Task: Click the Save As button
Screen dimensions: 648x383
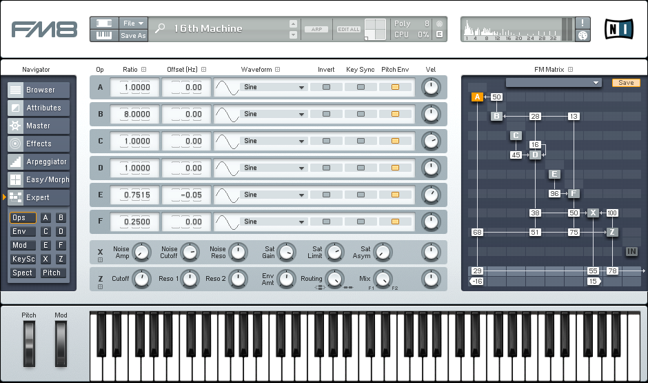Action: [x=133, y=36]
